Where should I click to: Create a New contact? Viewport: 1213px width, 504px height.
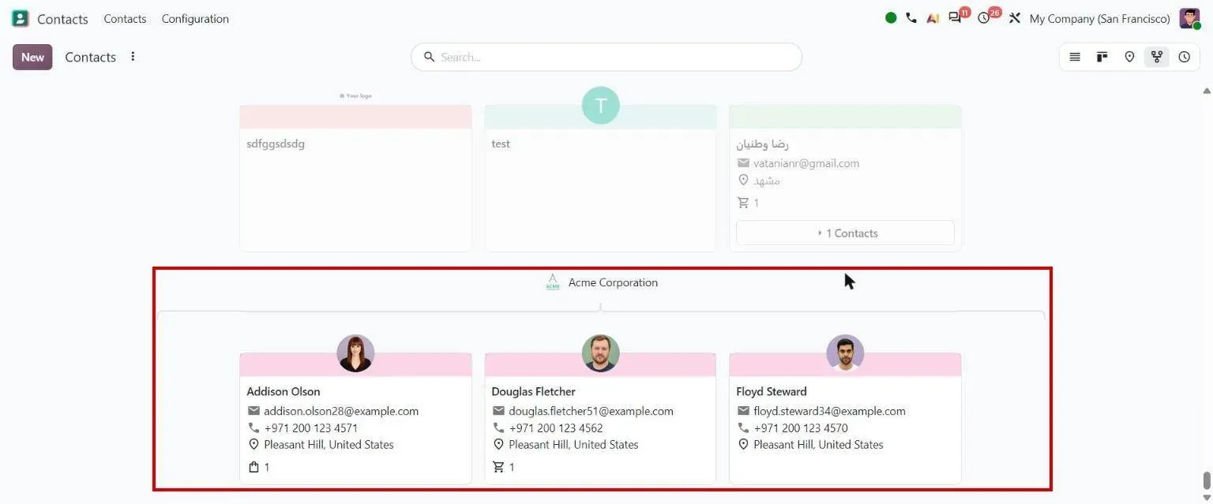click(x=32, y=57)
